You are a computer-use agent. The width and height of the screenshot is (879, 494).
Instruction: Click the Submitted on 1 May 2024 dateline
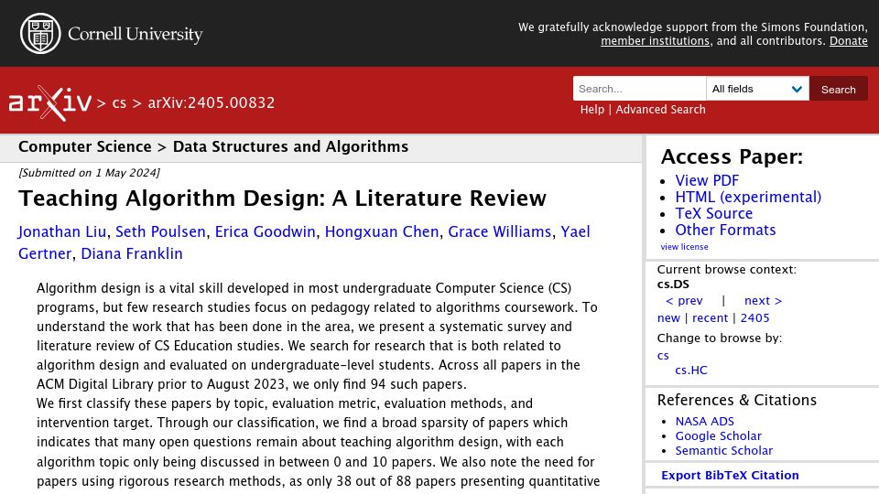tap(89, 173)
